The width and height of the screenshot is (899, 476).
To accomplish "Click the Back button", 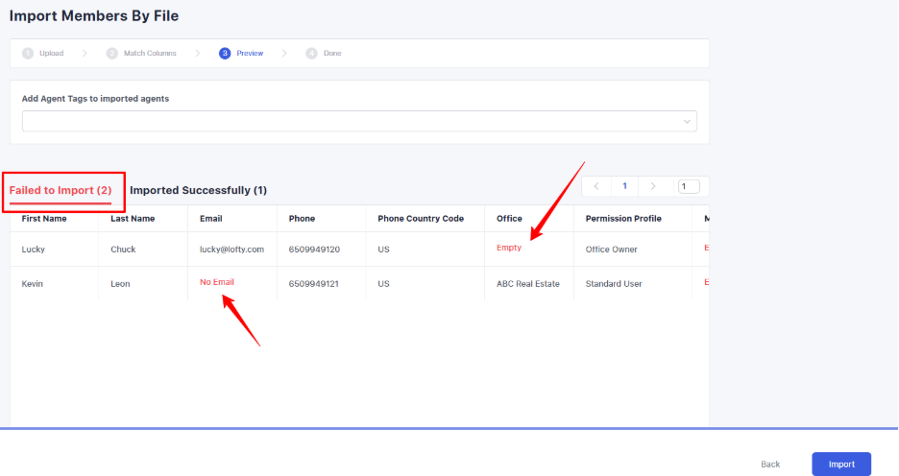I will click(x=770, y=464).
